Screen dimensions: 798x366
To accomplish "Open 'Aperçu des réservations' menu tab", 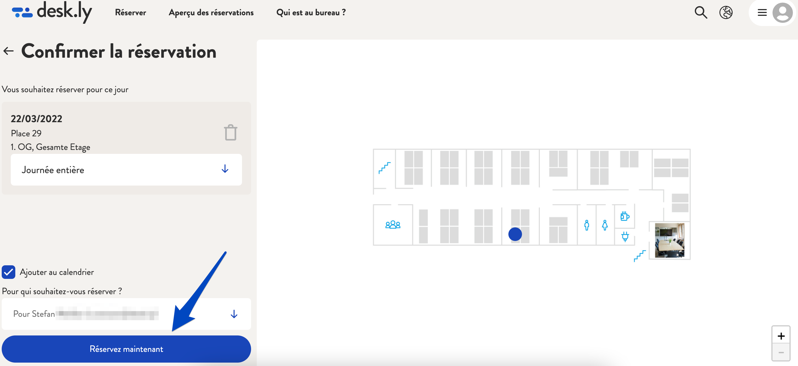I will coord(211,12).
